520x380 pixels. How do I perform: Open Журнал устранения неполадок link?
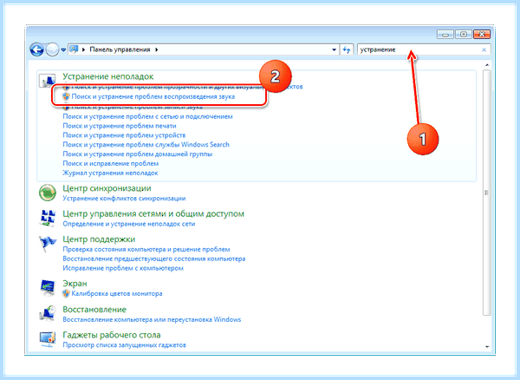click(x=110, y=173)
